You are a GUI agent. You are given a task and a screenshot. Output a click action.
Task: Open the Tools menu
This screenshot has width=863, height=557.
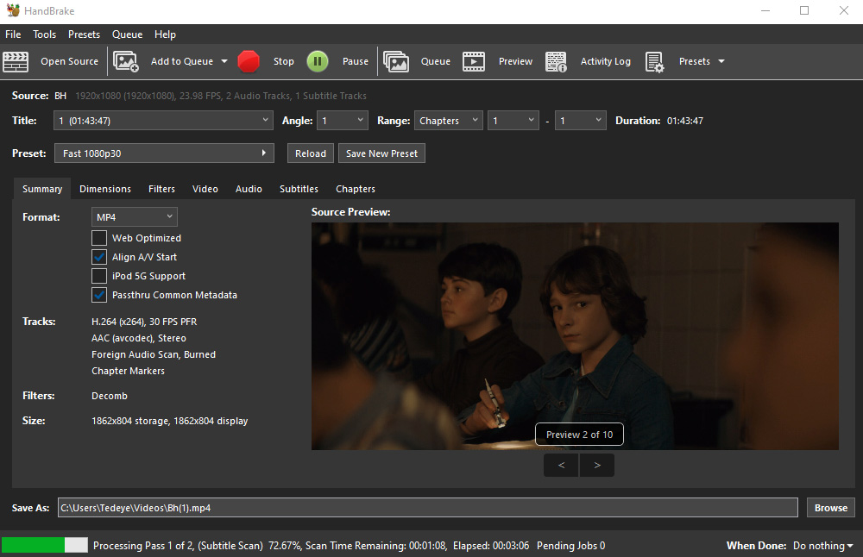[45, 34]
